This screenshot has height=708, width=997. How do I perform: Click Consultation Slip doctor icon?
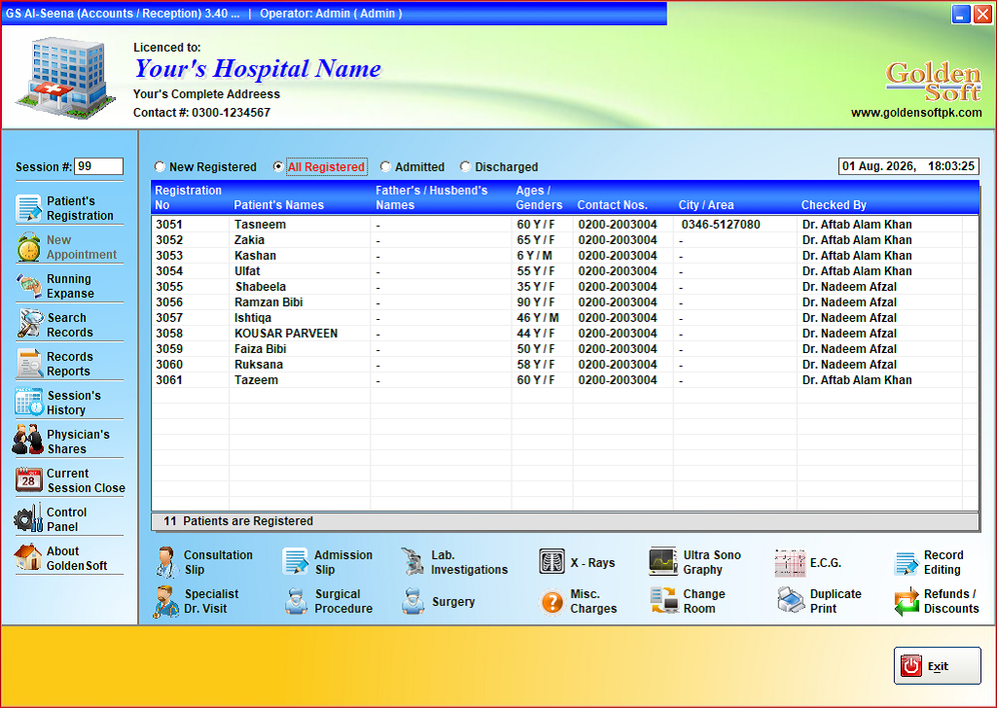[166, 562]
